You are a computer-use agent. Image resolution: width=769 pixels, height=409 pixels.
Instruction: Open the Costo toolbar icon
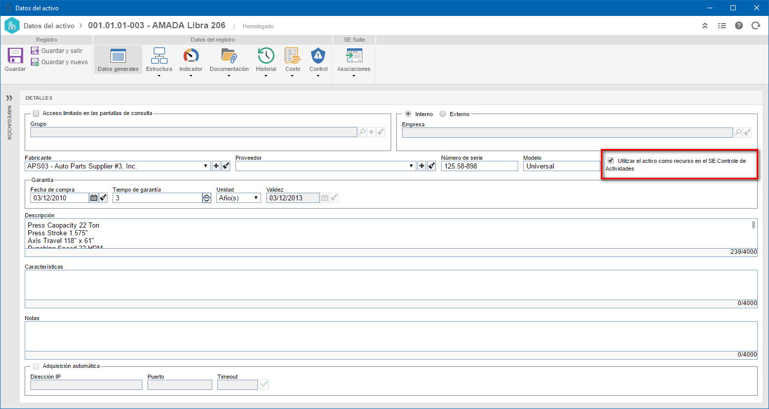click(292, 55)
